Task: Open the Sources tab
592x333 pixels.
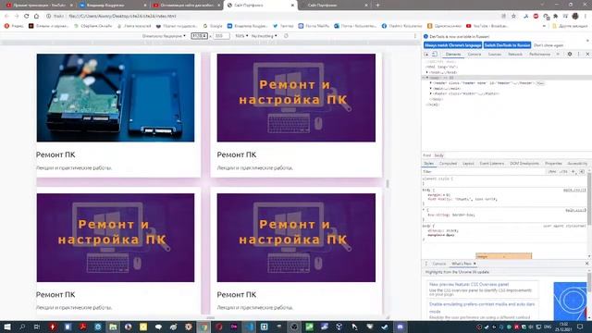Action: [494, 55]
